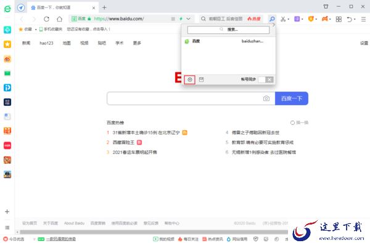The width and height of the screenshot is (370, 243).
Task: Open hot item 2021春运车票明起开售
Action: pyautogui.click(x=134, y=153)
